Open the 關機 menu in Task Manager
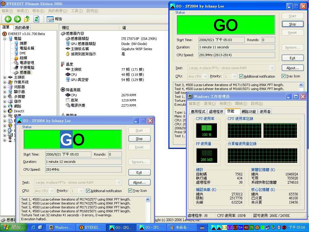Viewport: 309px width, 232px height. [x=241, y=104]
